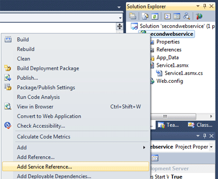Pin the Solution Explorer panel

[x=204, y=6]
